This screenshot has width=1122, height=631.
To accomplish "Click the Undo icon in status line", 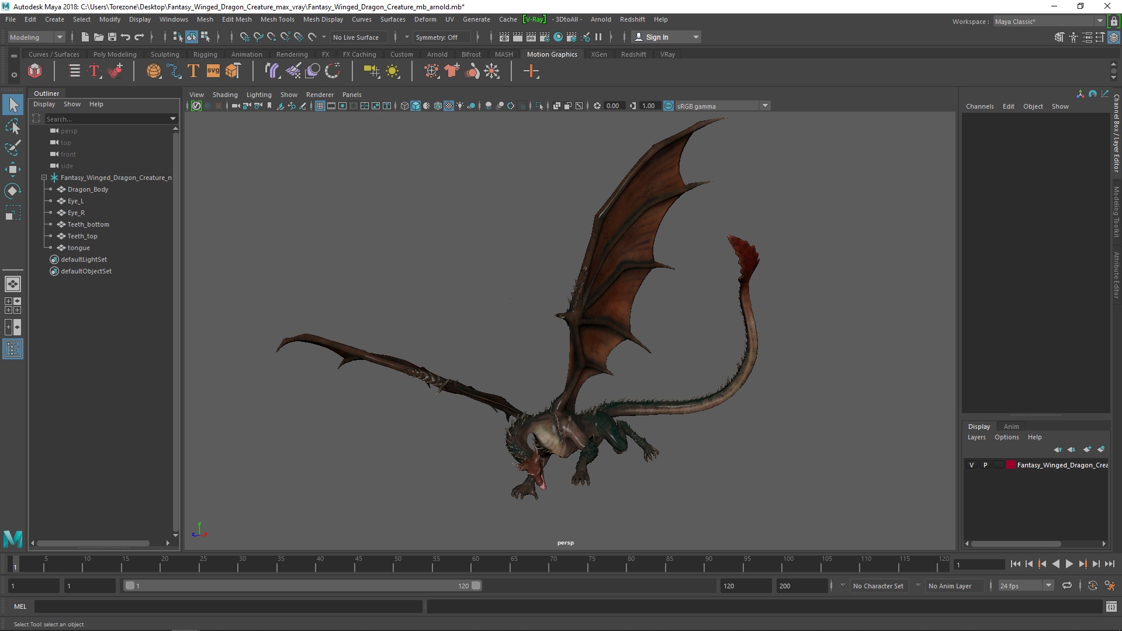I will (x=125, y=37).
